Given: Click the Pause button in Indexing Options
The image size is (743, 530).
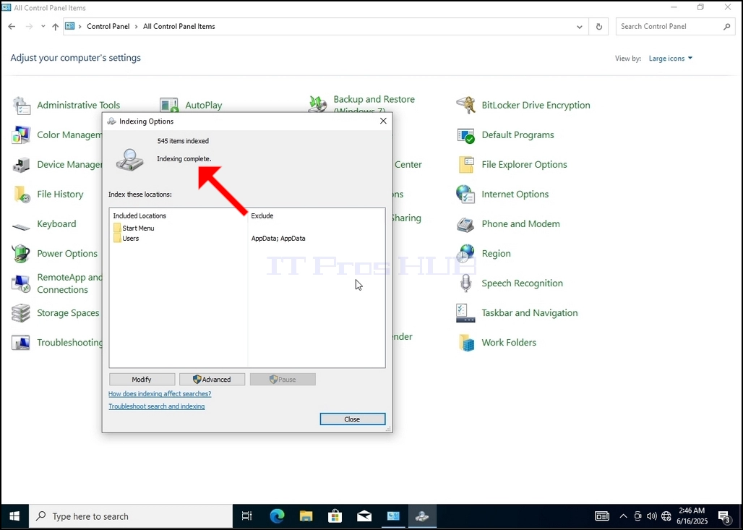Looking at the screenshot, I should click(283, 380).
